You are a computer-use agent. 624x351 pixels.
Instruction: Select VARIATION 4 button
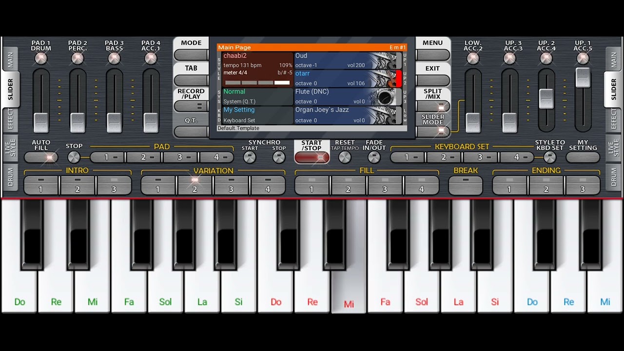pyautogui.click(x=268, y=185)
